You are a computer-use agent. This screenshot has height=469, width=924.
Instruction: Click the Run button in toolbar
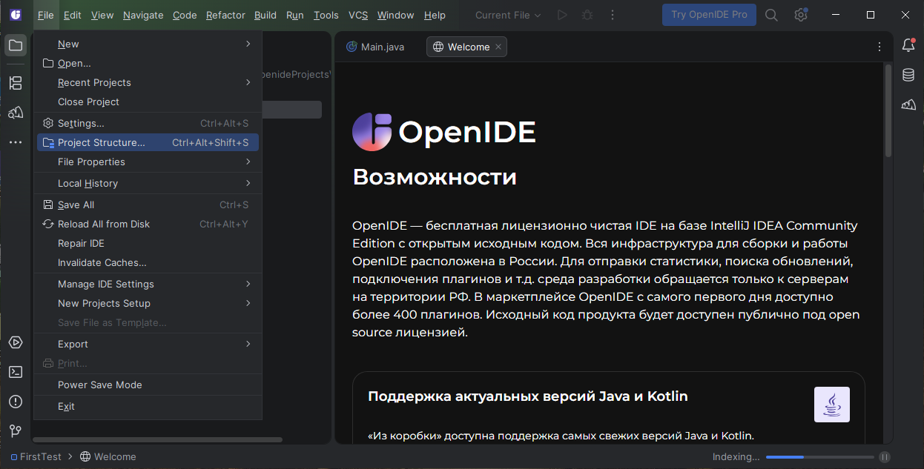(x=562, y=15)
